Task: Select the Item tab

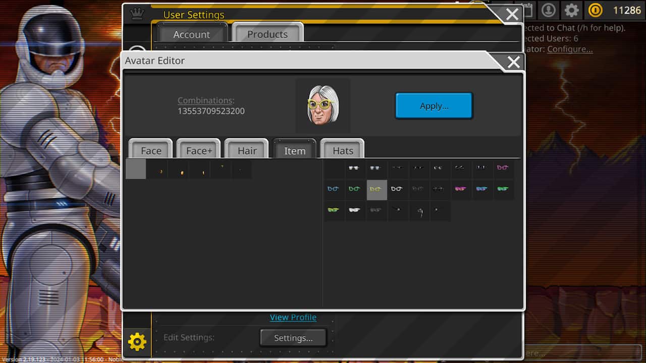Action: click(x=295, y=150)
